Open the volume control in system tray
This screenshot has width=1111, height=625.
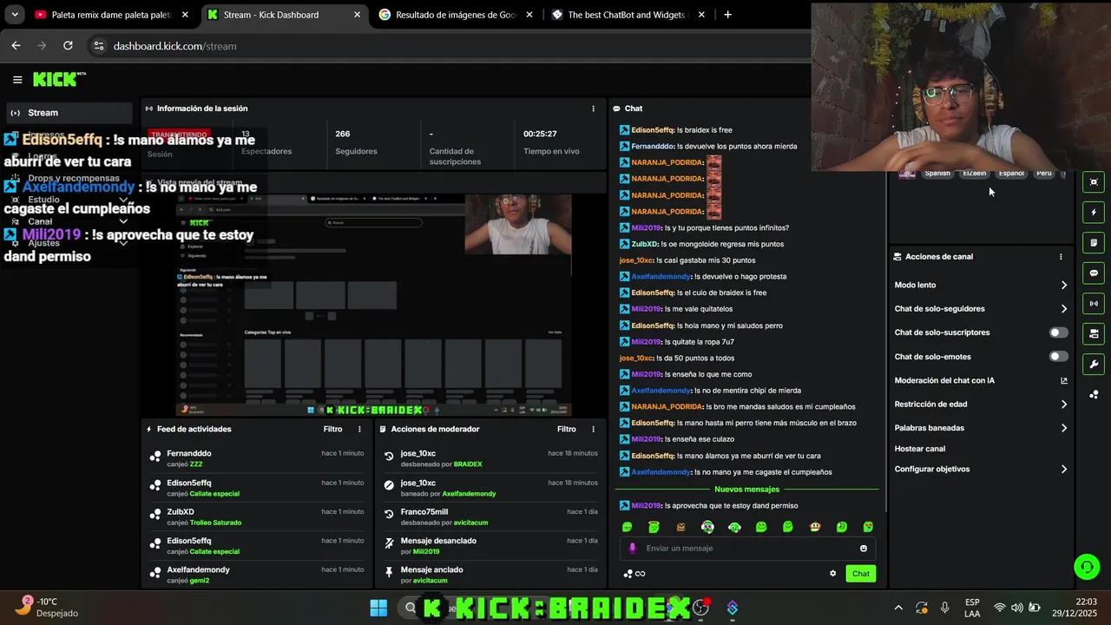point(1016,608)
